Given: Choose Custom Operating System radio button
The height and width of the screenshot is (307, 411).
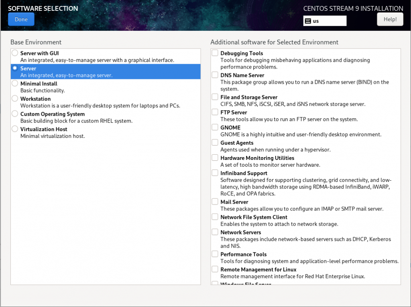Looking at the screenshot, I should [15, 113].
